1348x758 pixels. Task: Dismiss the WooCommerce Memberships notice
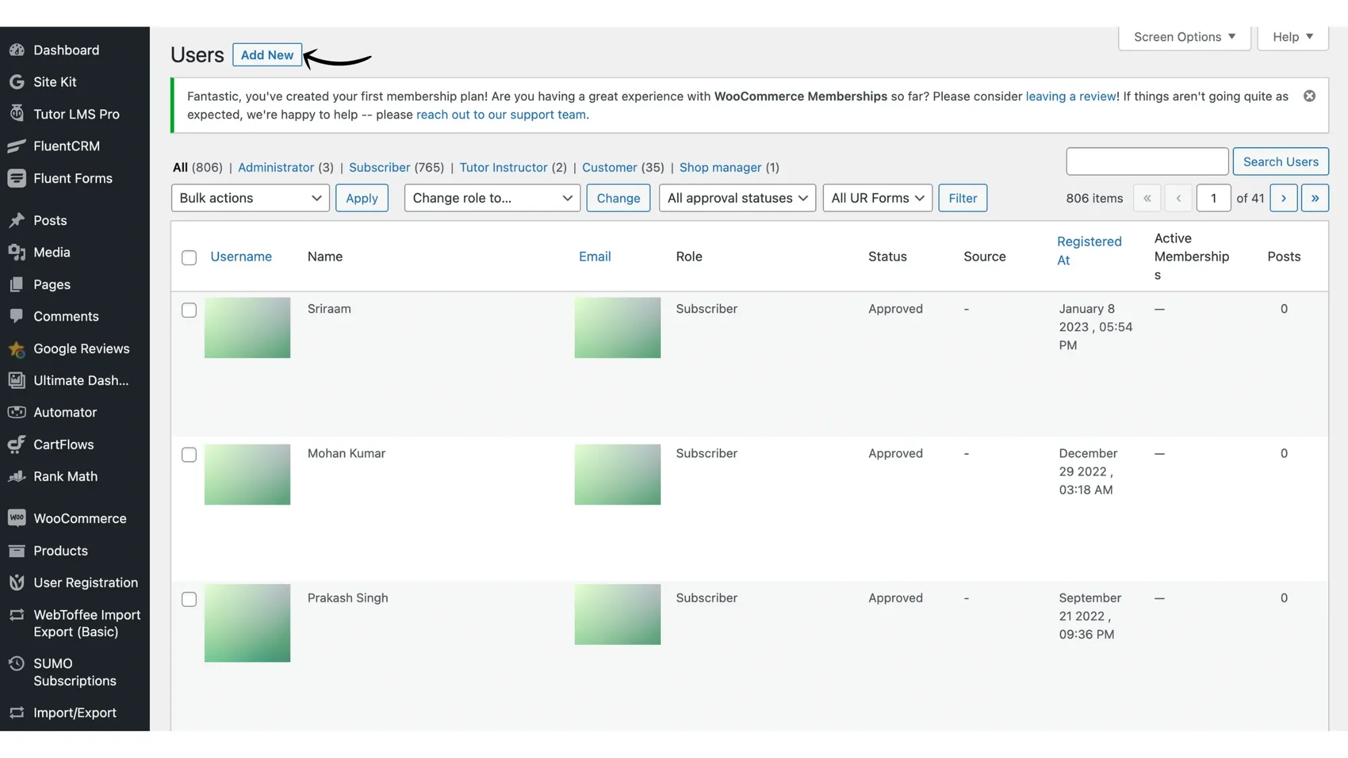tap(1309, 96)
